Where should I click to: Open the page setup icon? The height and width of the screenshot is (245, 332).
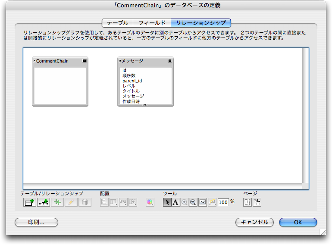[257, 202]
